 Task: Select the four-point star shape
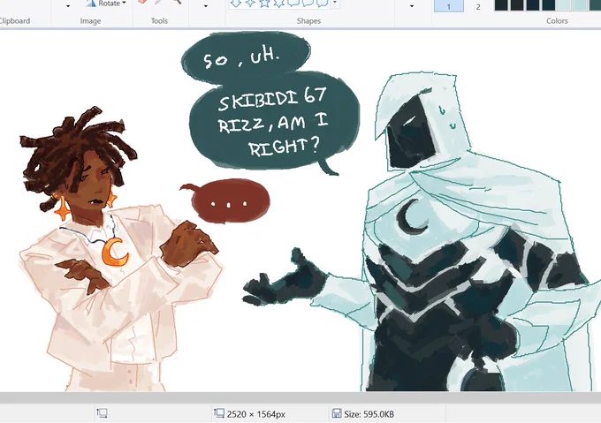(x=250, y=3)
